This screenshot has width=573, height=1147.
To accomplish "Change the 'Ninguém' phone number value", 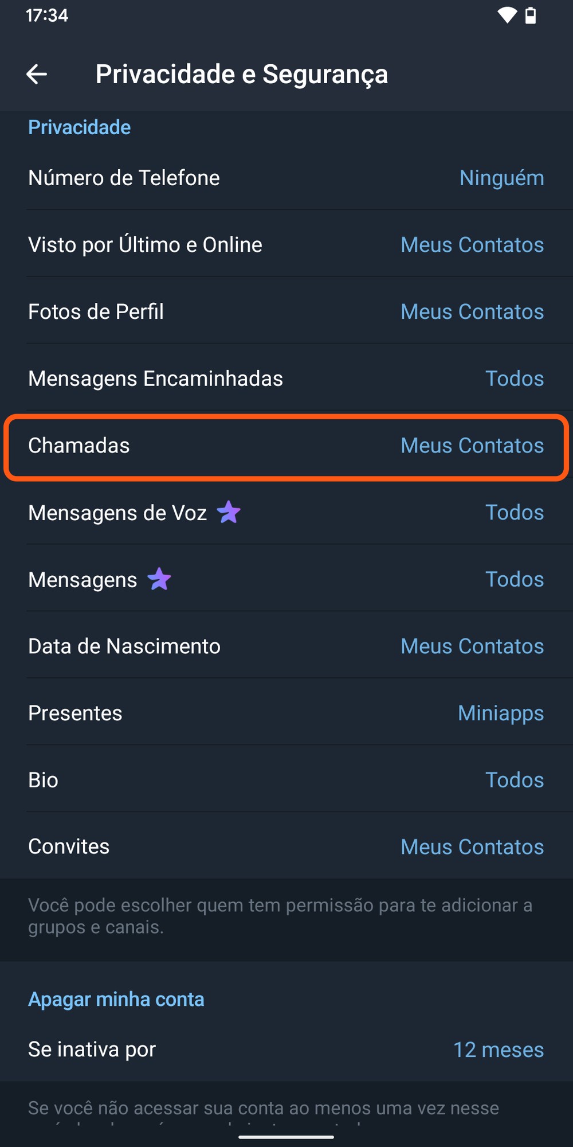I will pos(501,178).
